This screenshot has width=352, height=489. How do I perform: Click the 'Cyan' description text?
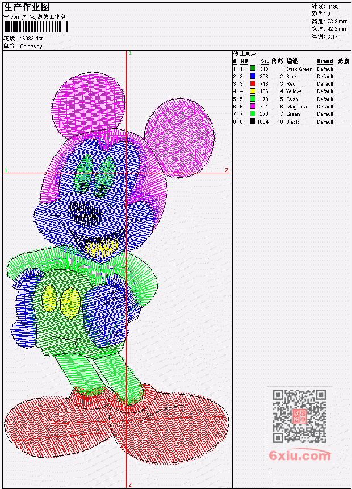coord(292,99)
